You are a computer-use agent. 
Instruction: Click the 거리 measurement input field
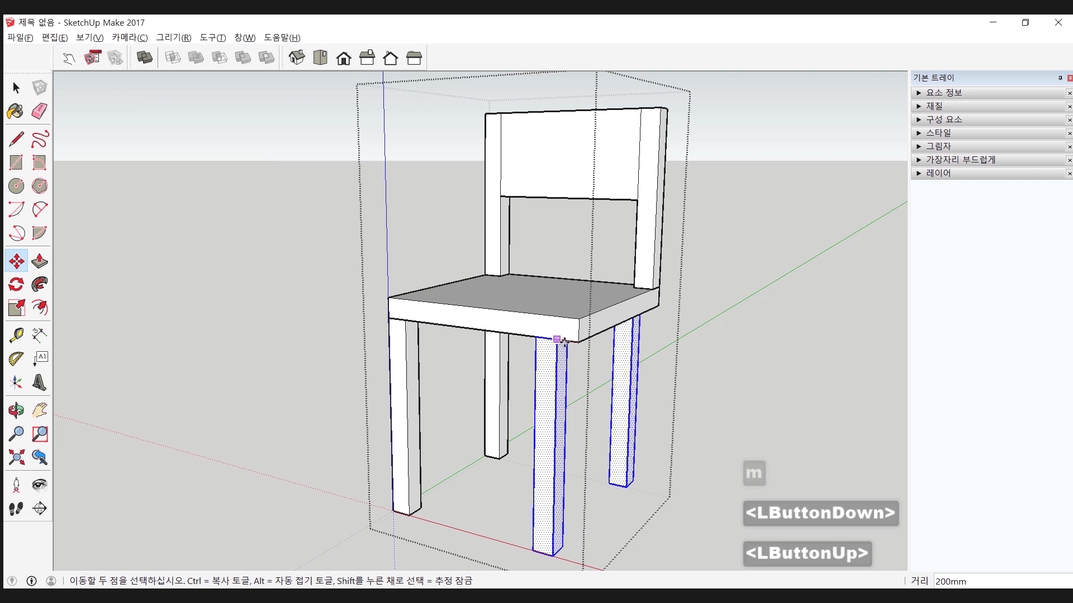click(1000, 581)
